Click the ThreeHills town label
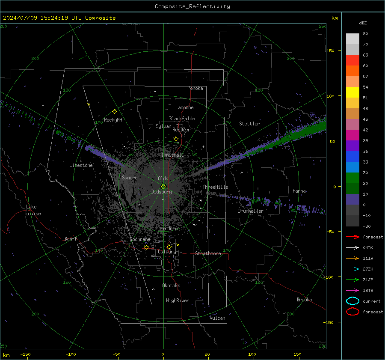This screenshot has width=385, height=360. click(215, 187)
